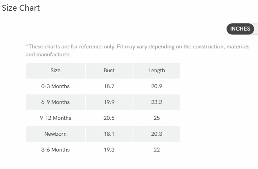
Task: Select the Bust column header
Action: pos(109,70)
